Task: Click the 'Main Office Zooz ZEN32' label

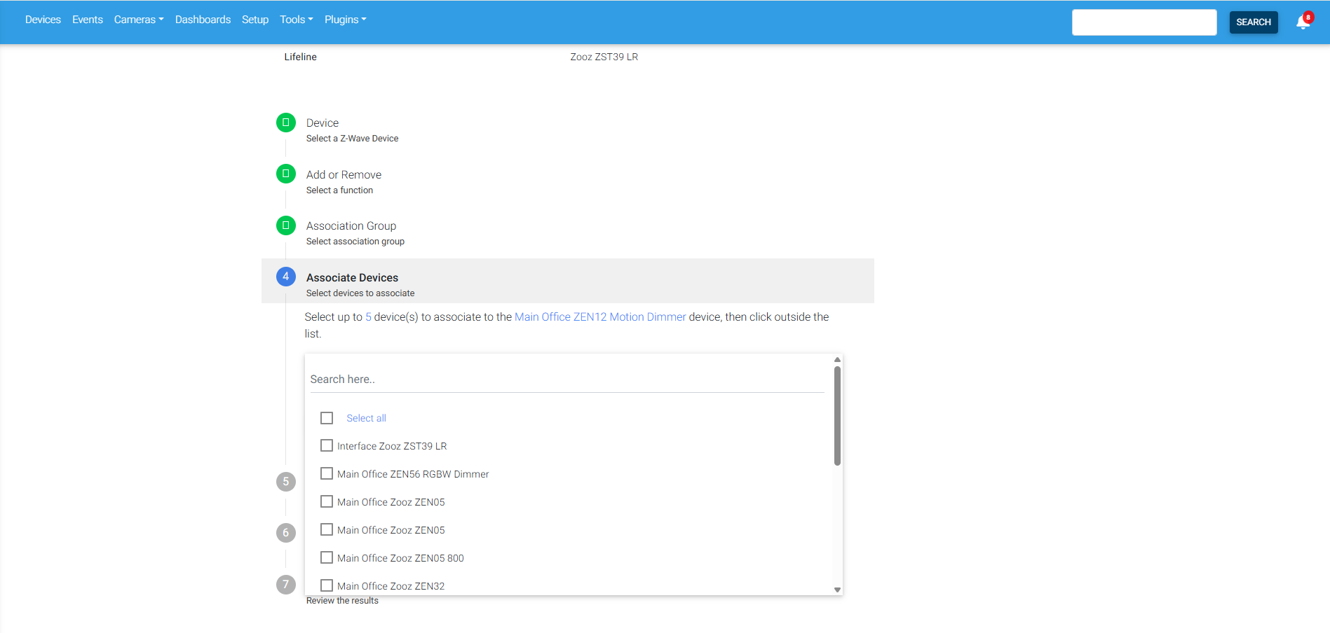Action: [x=391, y=586]
